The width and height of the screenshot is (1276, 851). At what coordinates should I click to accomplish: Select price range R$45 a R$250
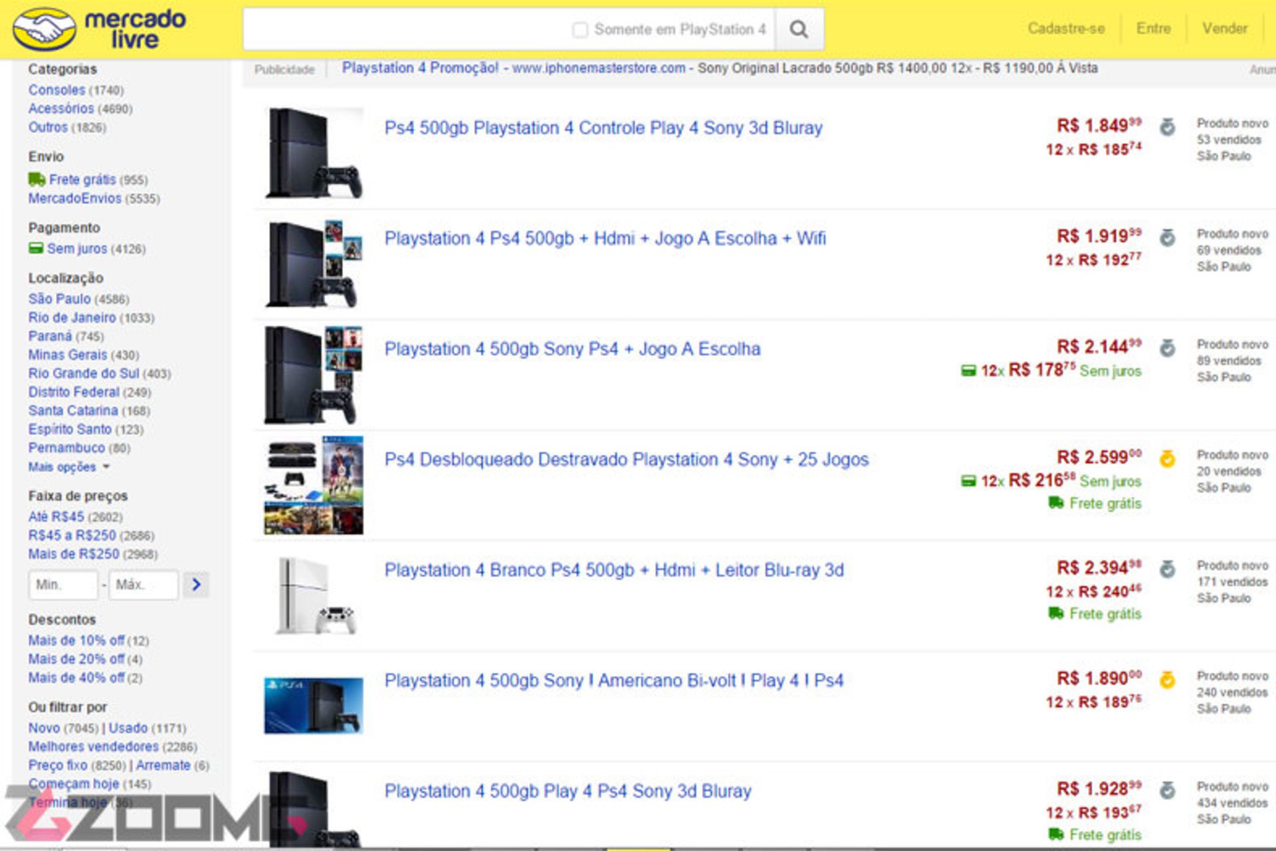72,535
